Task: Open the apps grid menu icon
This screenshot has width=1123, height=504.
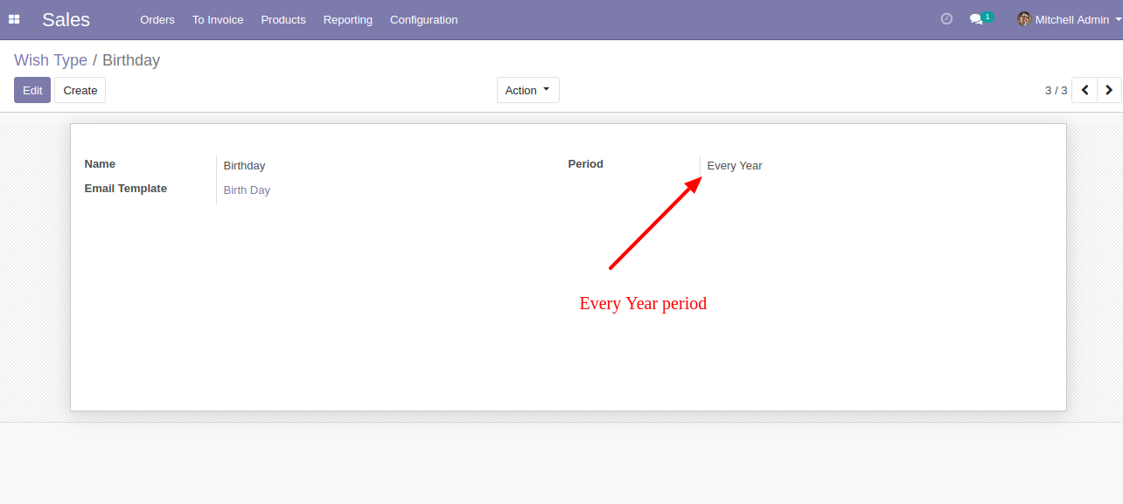Action: 14,19
